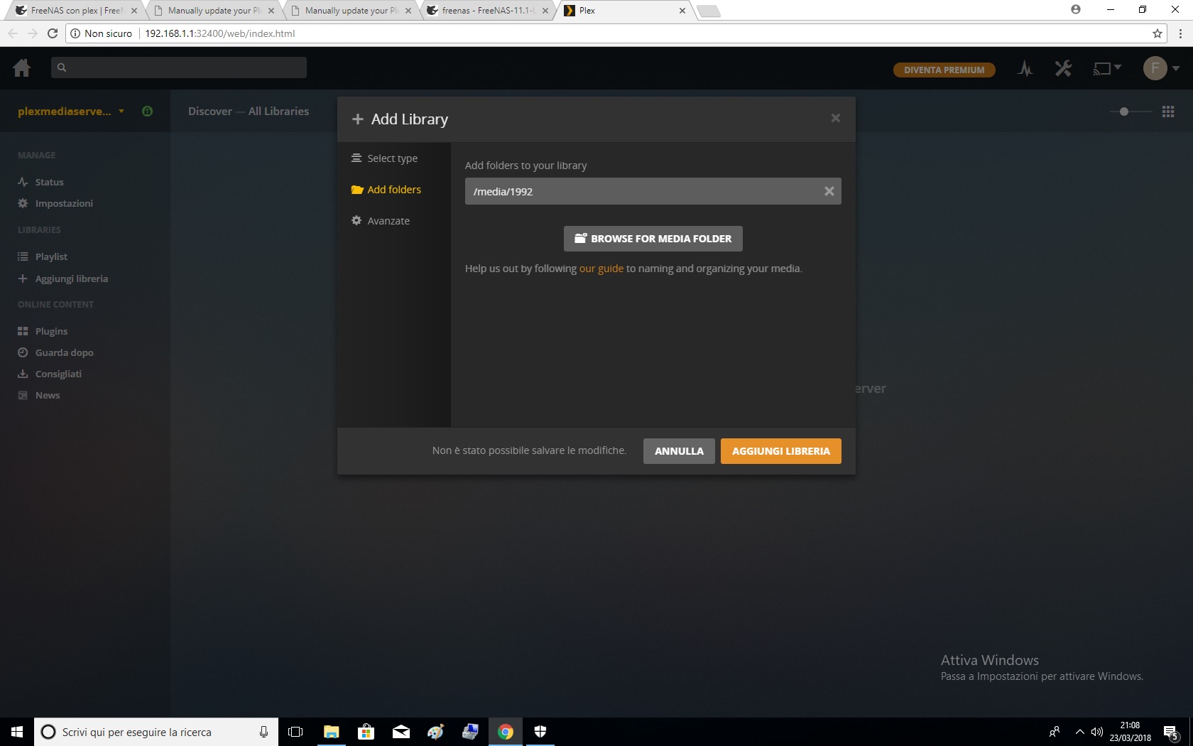
Task: Click Browse For Media Folder button
Action: 653,239
